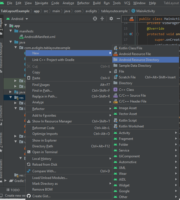Click the Paste clipboard icon

29,78
